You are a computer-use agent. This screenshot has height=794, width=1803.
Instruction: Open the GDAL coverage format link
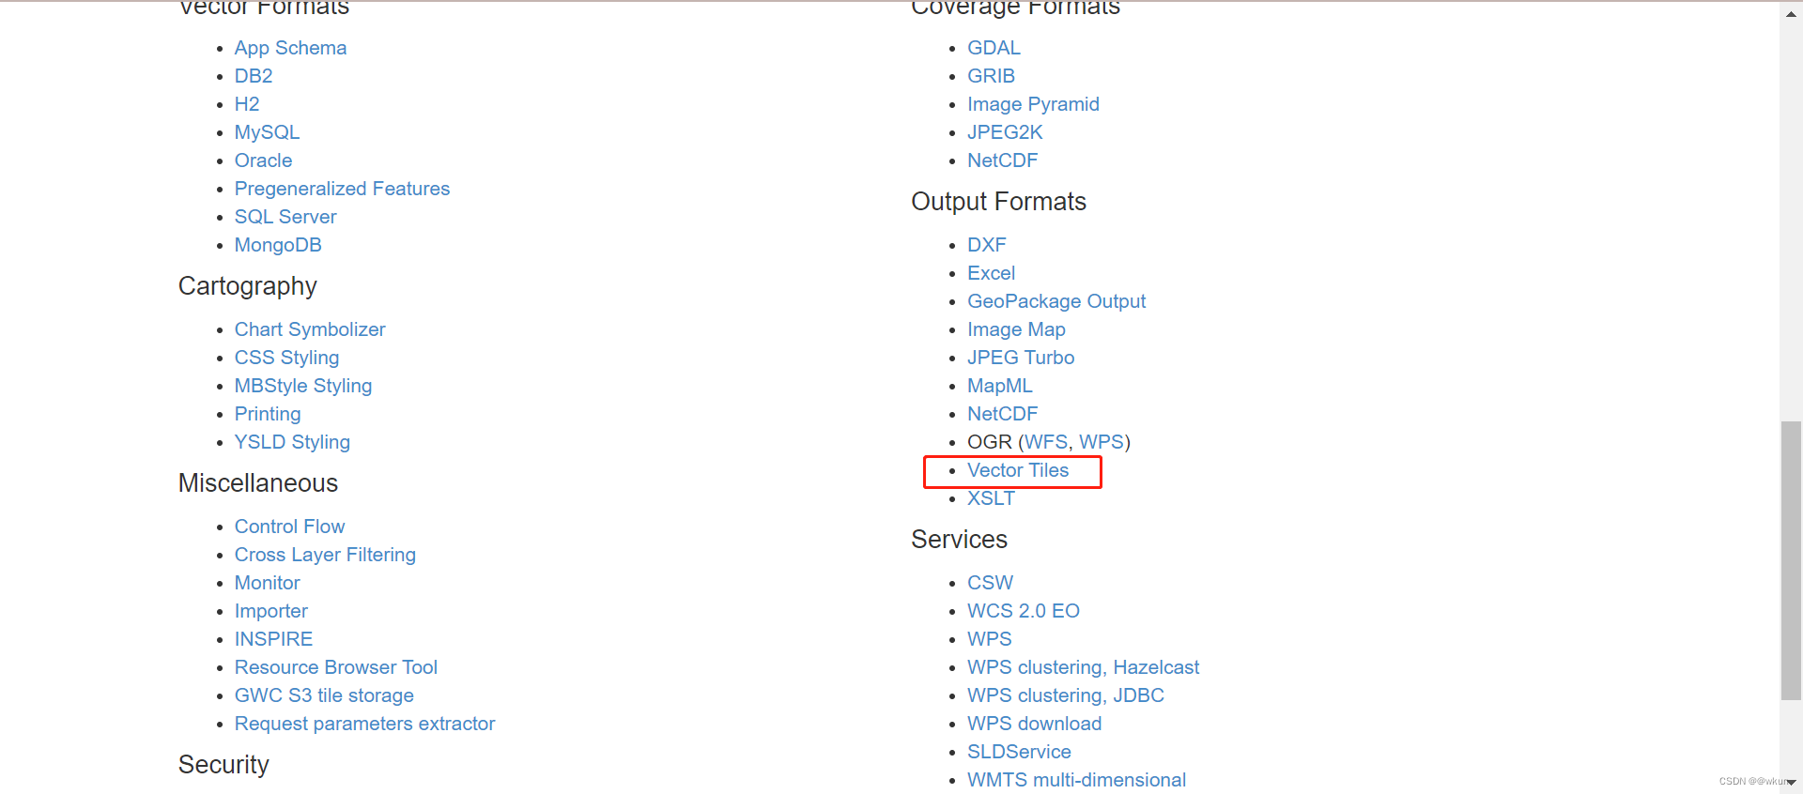pos(994,48)
